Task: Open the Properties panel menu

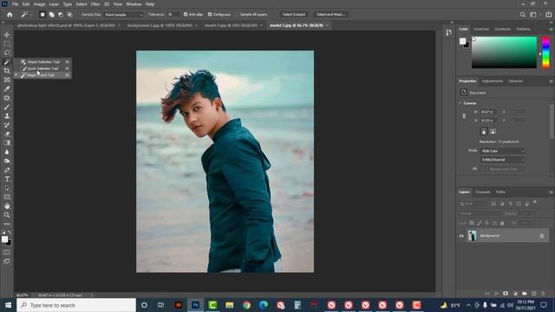Action: [x=551, y=81]
